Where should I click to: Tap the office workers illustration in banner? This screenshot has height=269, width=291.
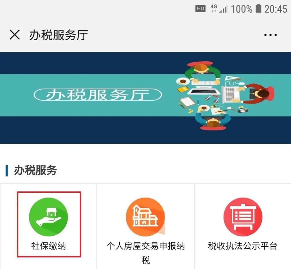[x=225, y=96]
